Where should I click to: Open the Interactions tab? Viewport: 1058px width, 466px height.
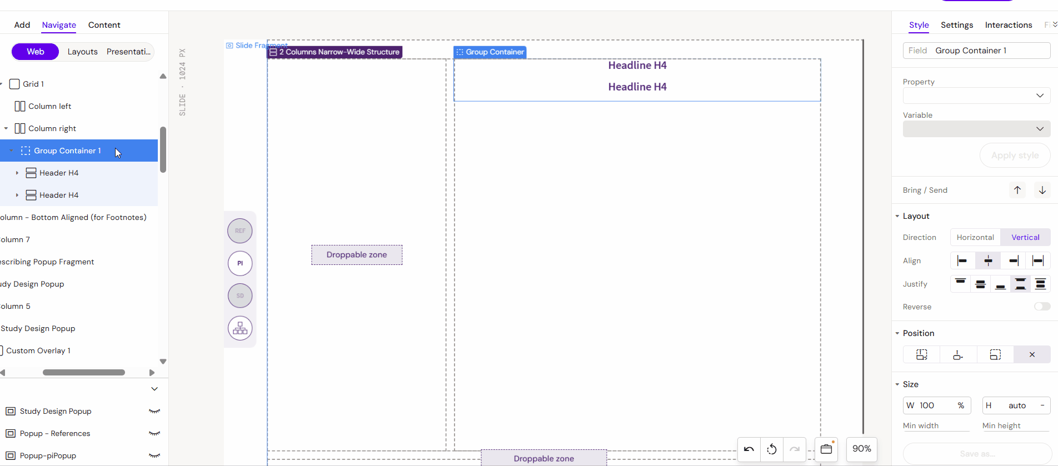[1009, 25]
